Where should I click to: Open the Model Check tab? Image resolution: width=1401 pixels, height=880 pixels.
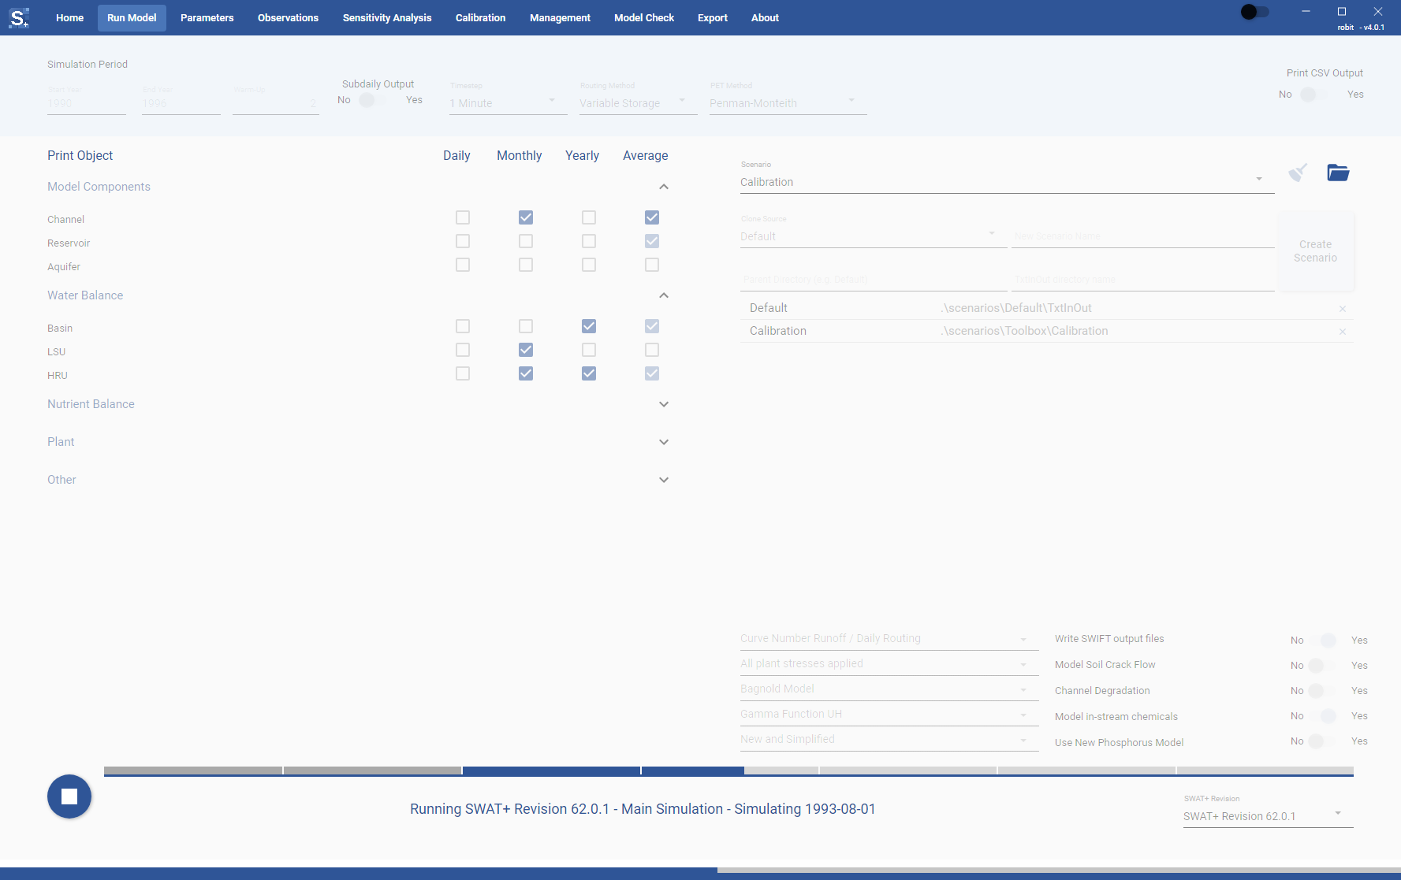[644, 17]
